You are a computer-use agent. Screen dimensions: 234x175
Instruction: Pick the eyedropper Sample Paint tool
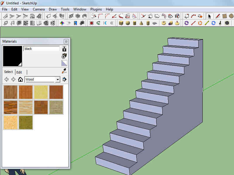[x=64, y=71]
